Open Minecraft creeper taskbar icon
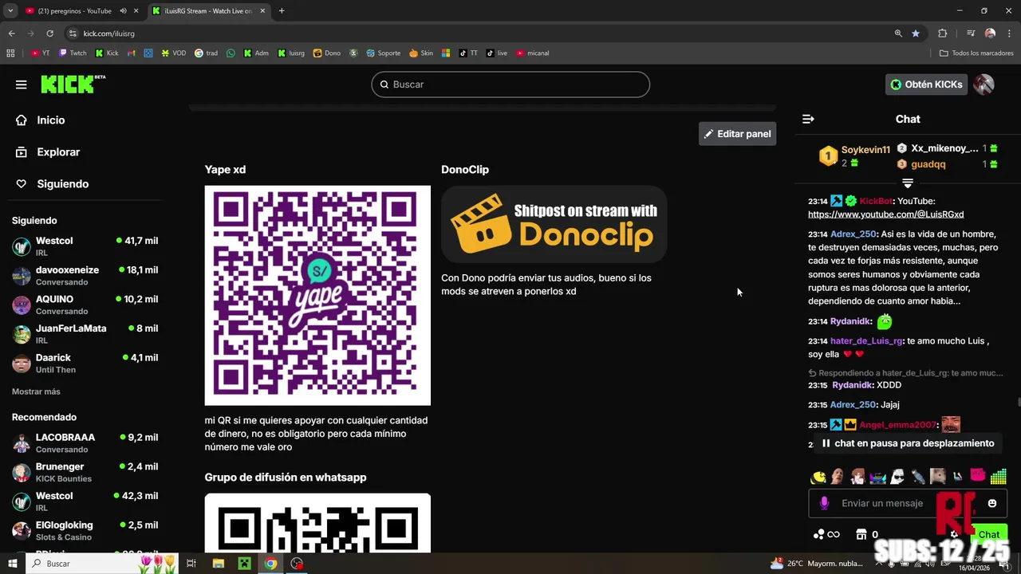The width and height of the screenshot is (1021, 574). click(x=244, y=564)
